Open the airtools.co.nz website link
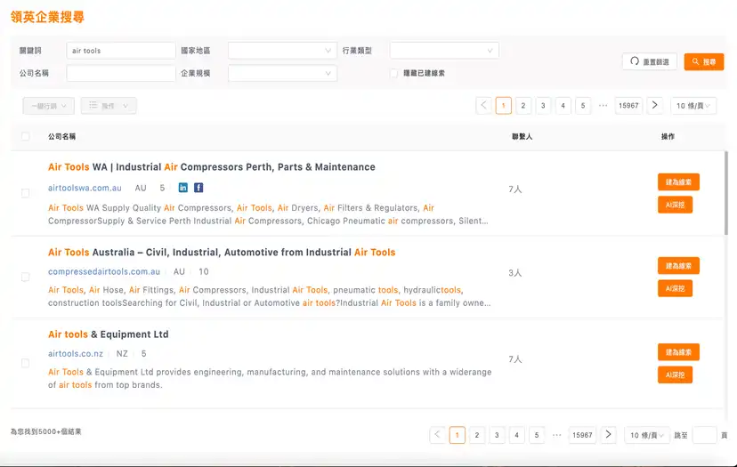This screenshot has height=467, width=737. pyautogui.click(x=75, y=353)
